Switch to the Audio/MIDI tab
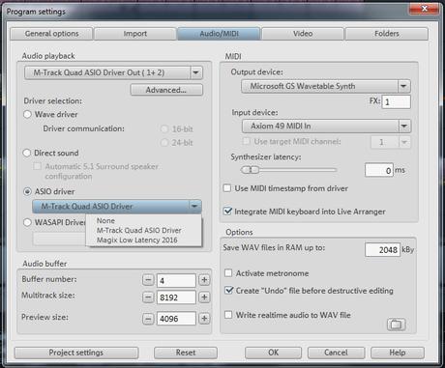This screenshot has height=368, width=445. tap(219, 34)
